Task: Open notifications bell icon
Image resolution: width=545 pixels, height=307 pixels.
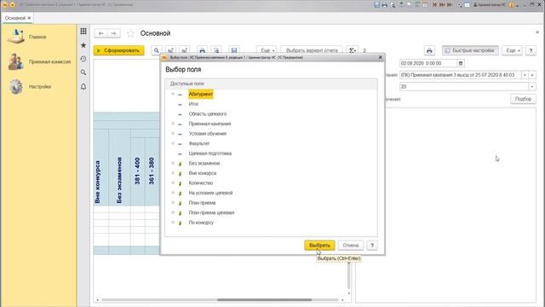Action: click(83, 86)
